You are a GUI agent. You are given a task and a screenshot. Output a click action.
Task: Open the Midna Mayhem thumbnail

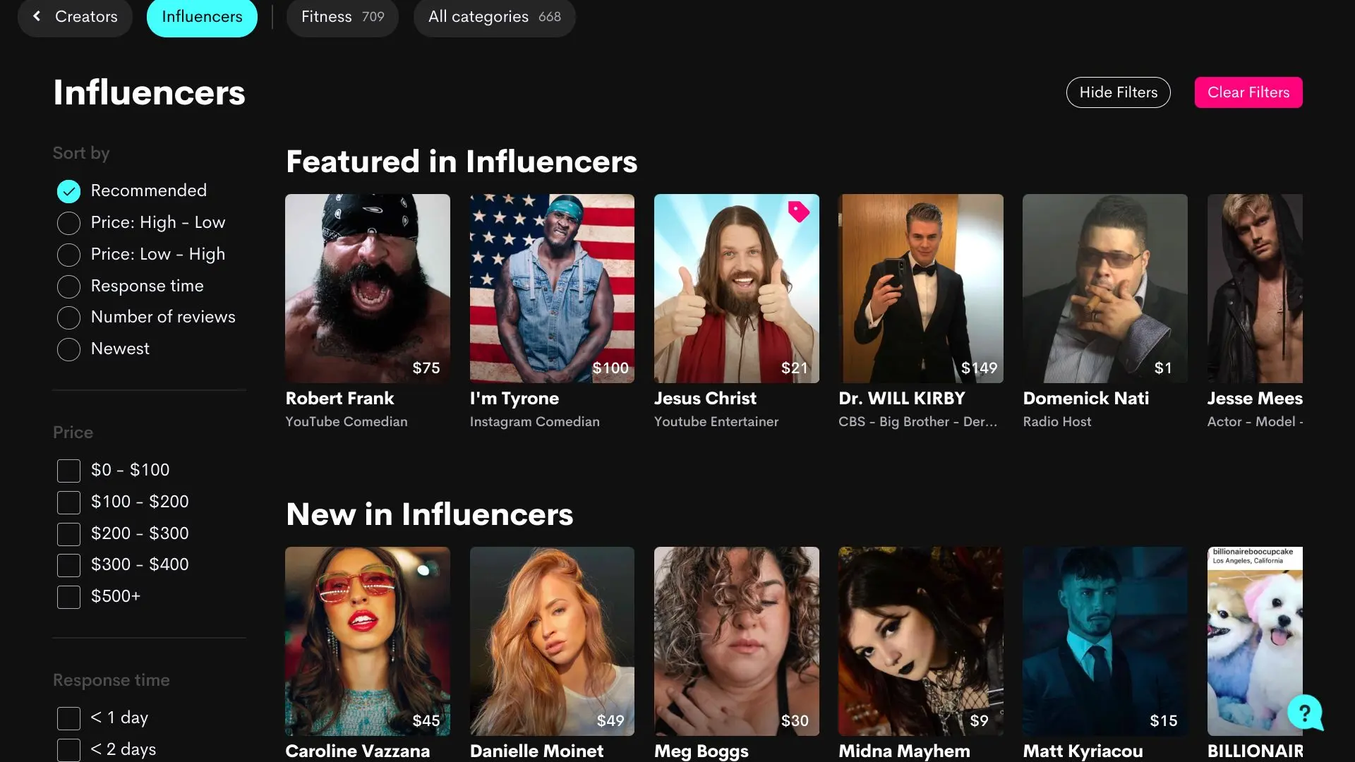pyautogui.click(x=920, y=641)
